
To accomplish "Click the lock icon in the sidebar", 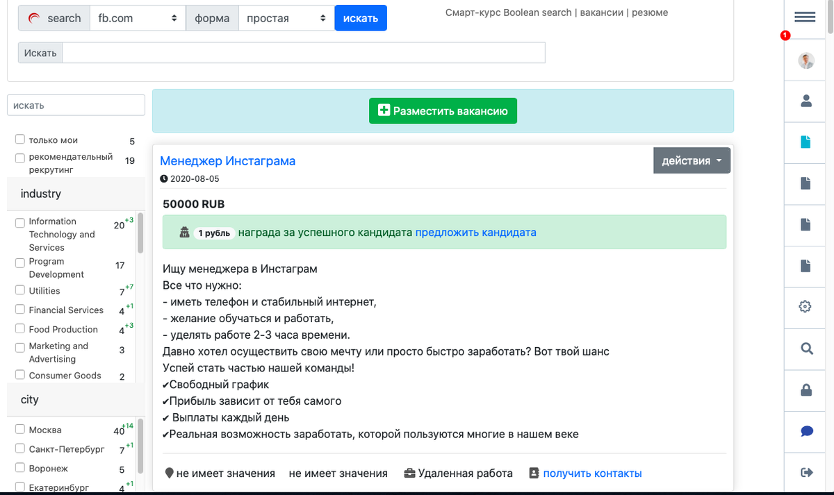I will pyautogui.click(x=804, y=390).
